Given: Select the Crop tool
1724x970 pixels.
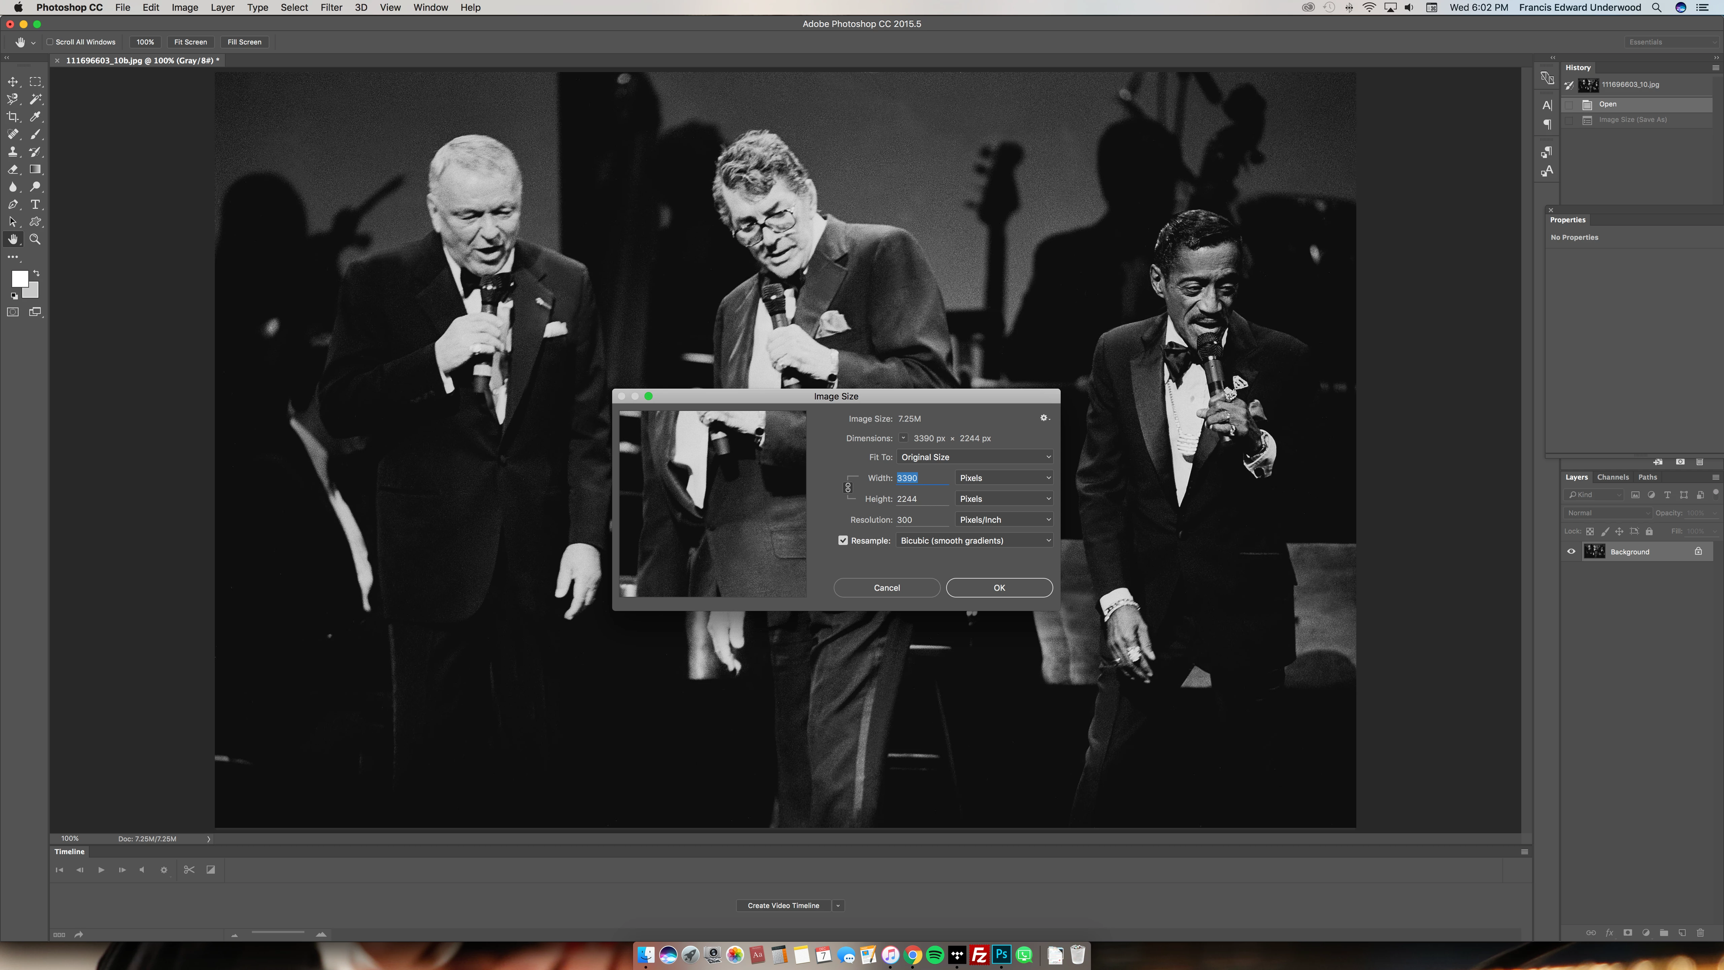Looking at the screenshot, I should (x=13, y=117).
